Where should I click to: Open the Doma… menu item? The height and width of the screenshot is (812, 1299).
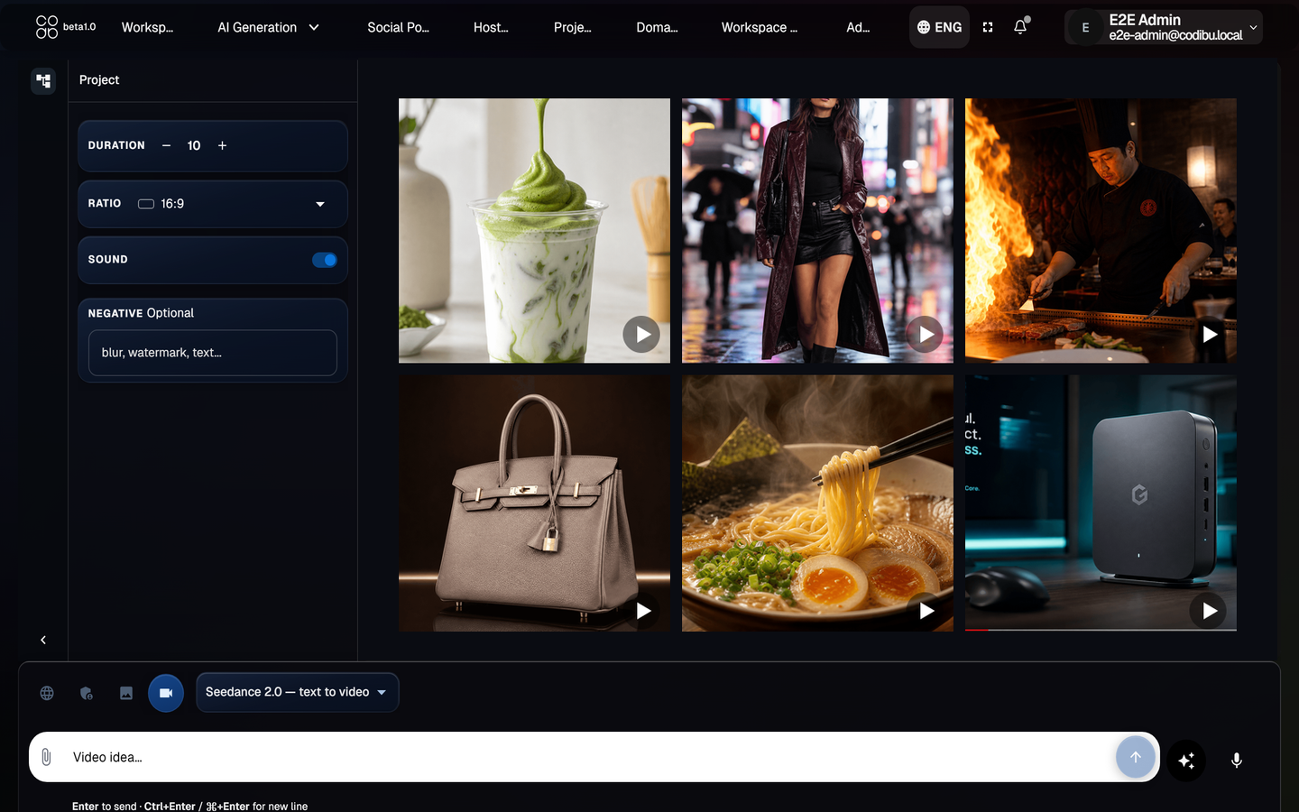pyautogui.click(x=657, y=27)
